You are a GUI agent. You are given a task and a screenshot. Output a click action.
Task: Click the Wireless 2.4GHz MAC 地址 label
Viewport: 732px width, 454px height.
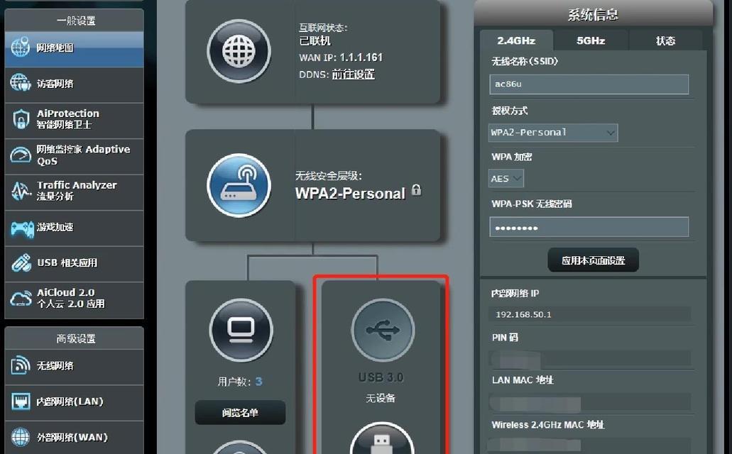(547, 425)
